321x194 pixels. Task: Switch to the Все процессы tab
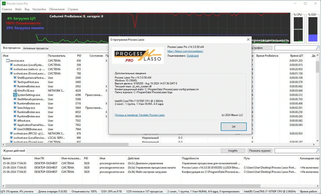pyautogui.click(x=12, y=48)
